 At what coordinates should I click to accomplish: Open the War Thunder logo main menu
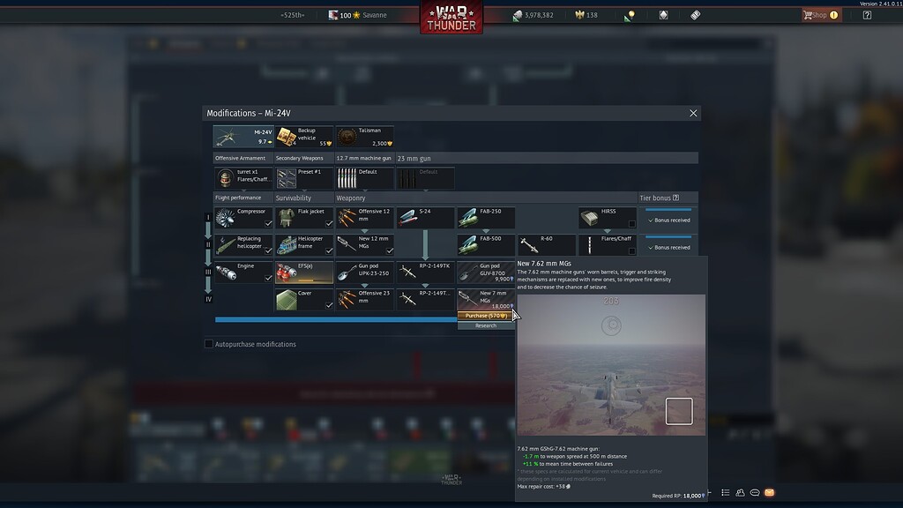[451, 18]
